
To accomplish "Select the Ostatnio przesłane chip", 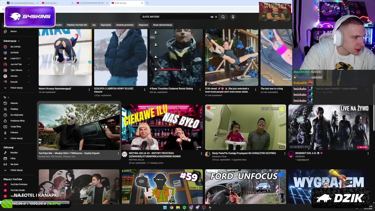I will click(125, 25).
